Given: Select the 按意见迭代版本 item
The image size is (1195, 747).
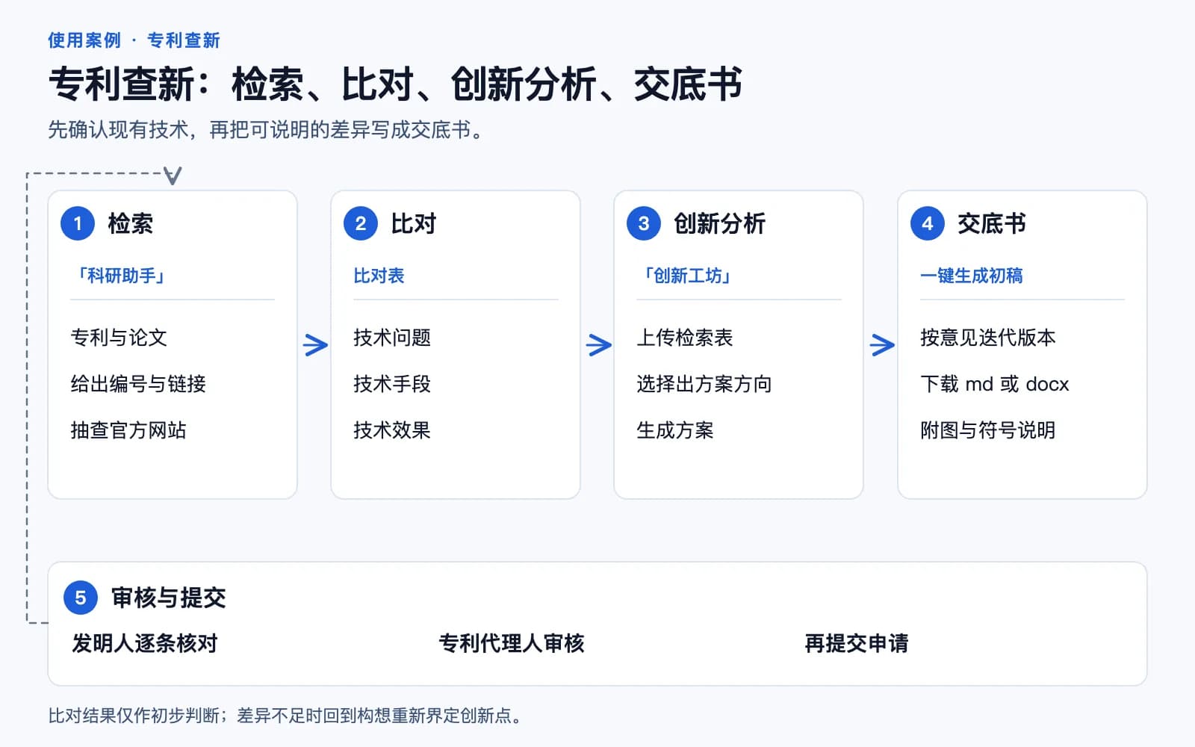Looking at the screenshot, I should pyautogui.click(x=988, y=338).
